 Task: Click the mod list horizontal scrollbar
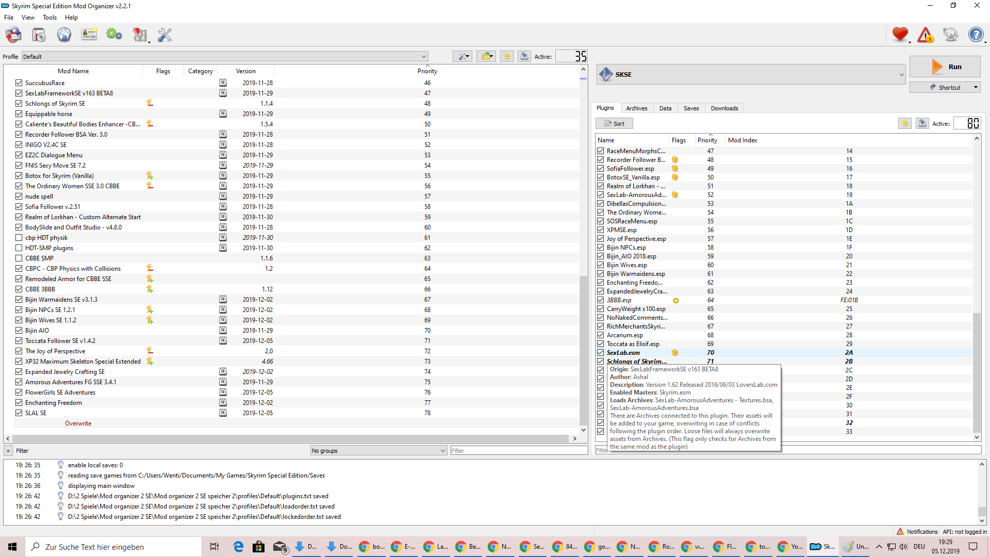291,438
